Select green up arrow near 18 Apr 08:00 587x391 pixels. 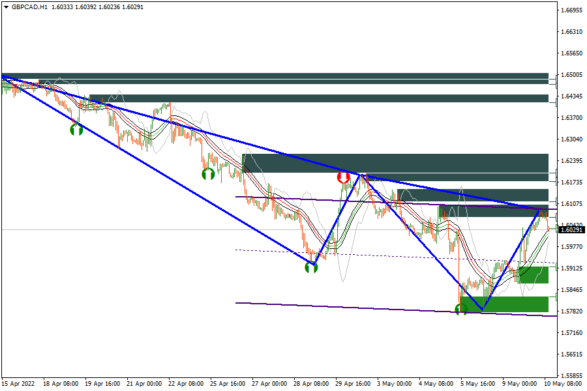[x=76, y=130]
